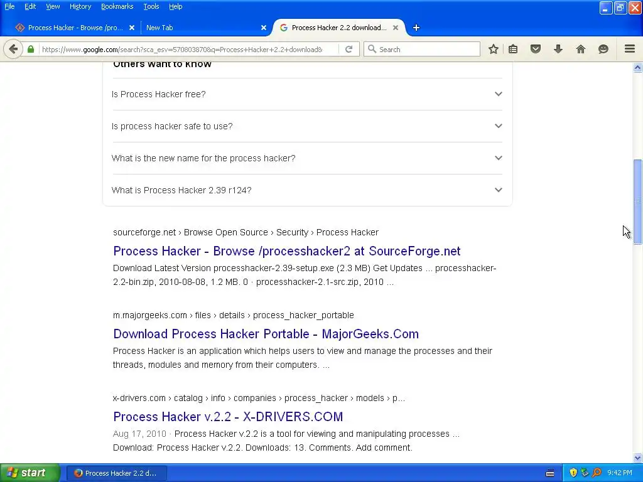The height and width of the screenshot is (482, 643).
Task: Open a new tab with plus button
Action: [416, 28]
